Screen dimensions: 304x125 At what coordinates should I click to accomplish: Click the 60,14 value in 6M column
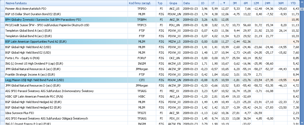tap(246, 58)
